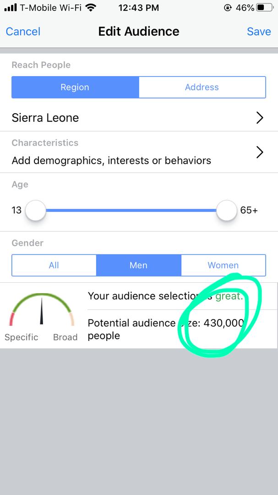Tap the rotation lock status icon

tap(228, 8)
